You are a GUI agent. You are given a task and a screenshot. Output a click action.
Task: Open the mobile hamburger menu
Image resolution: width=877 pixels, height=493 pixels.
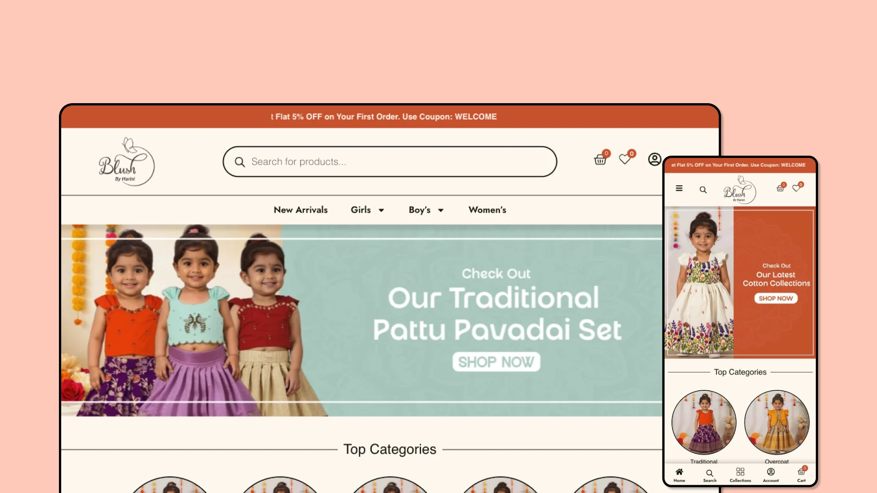[x=679, y=188]
